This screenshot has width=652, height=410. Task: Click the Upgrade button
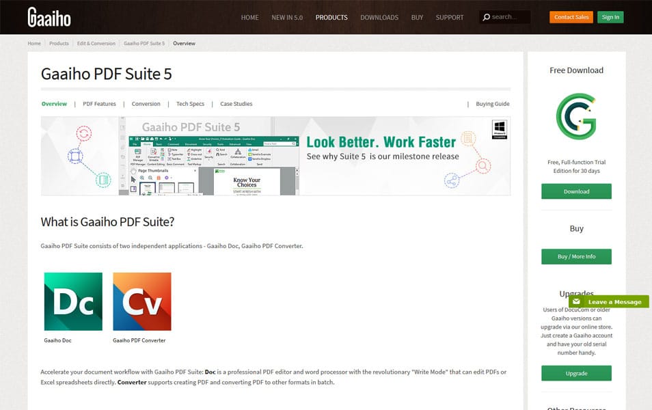tap(576, 373)
